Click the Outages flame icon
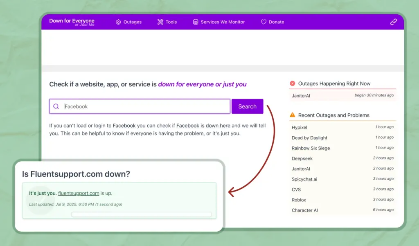 [118, 22]
